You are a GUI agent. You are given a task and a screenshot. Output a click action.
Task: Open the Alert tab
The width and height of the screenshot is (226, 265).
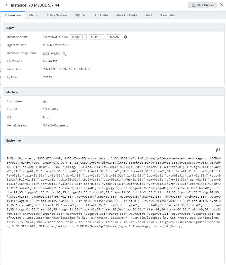148,15
